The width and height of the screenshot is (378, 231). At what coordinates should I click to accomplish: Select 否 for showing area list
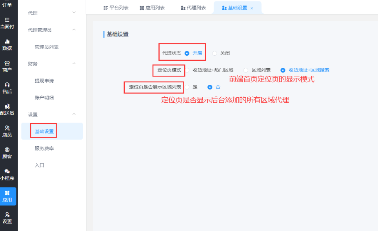pos(210,87)
